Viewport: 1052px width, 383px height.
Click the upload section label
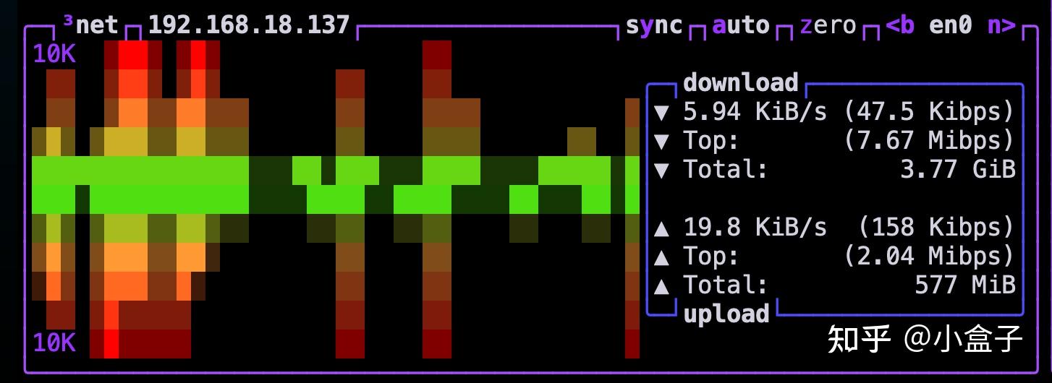click(x=726, y=314)
